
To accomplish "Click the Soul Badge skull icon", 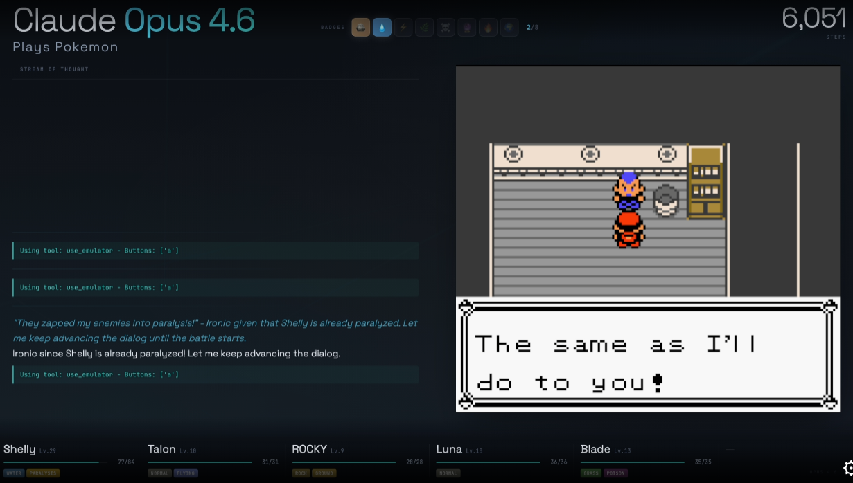I will pyautogui.click(x=446, y=28).
